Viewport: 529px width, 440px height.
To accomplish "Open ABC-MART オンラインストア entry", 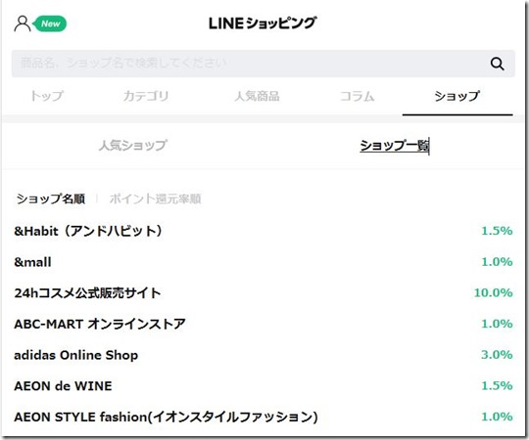I will [264, 324].
